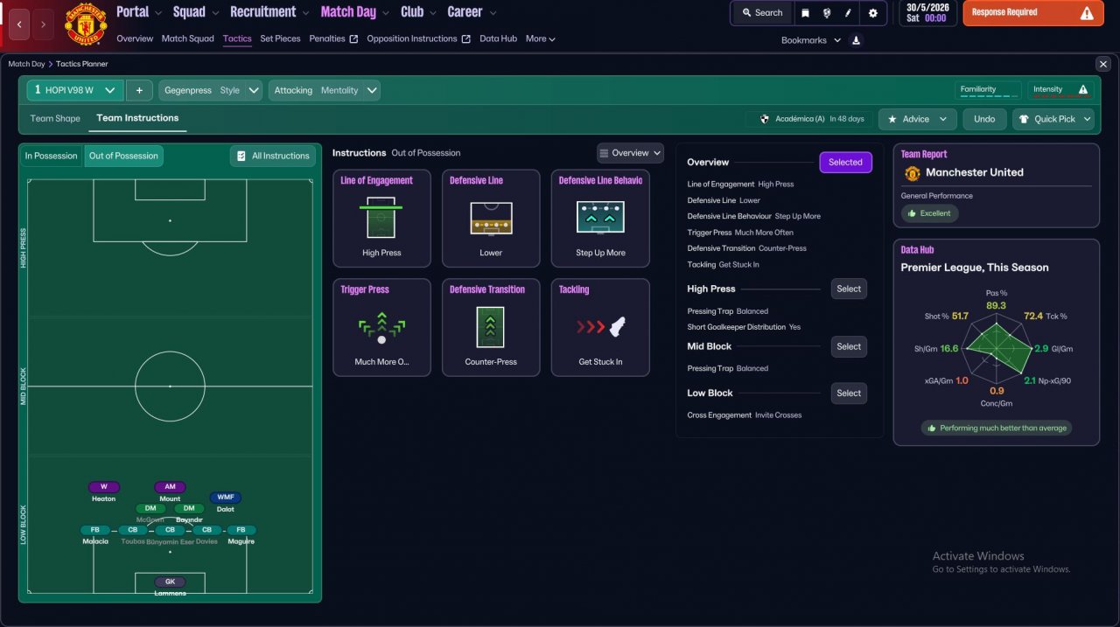Click the Response Required button
Screen dimensions: 1120x627
1033,13
